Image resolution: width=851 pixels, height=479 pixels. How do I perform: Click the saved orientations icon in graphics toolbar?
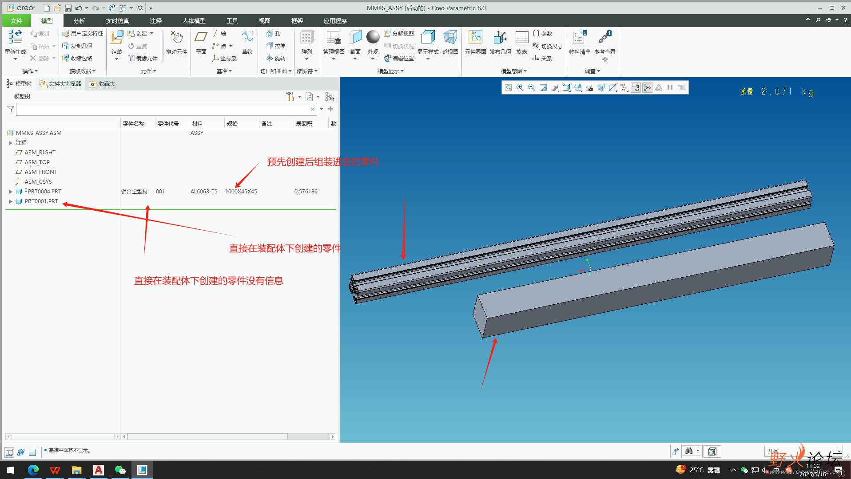point(578,88)
